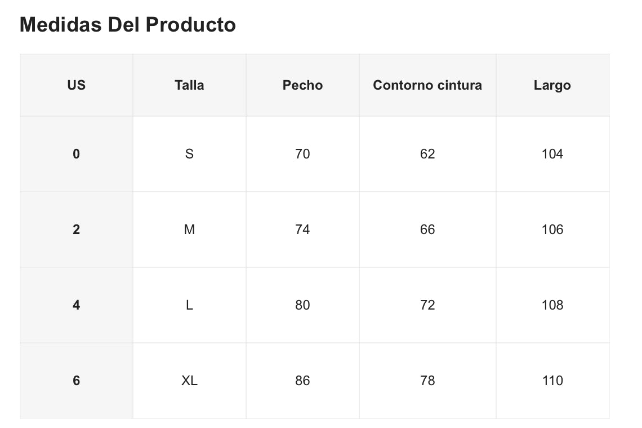Select the waist value 66
642x428 pixels.
click(x=427, y=230)
